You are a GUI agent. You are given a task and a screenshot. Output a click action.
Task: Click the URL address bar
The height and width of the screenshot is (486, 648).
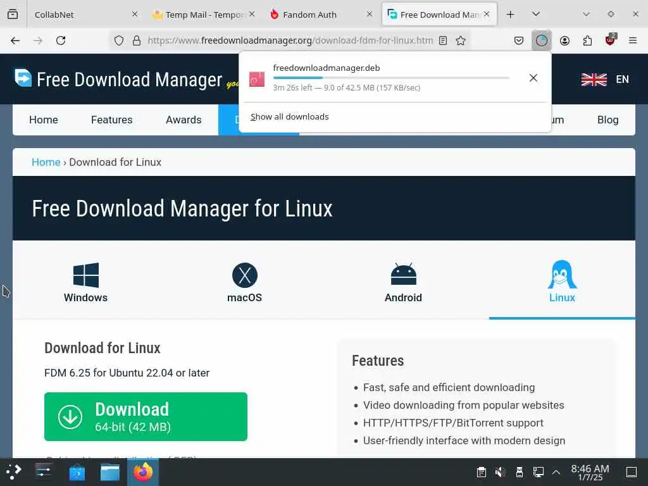290,40
